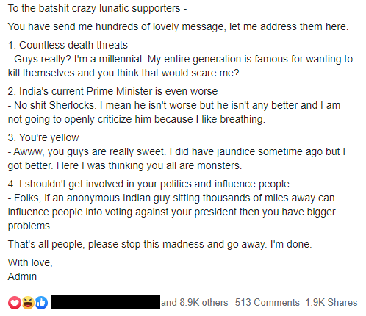Viewport: 366px width, 316px height.
Task: Click the blue thumbs-up Like reaction icon
Action: coord(41,303)
